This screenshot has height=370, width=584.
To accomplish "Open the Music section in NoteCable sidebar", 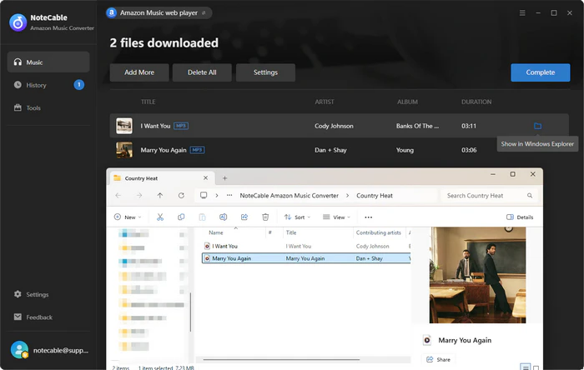I will click(48, 62).
